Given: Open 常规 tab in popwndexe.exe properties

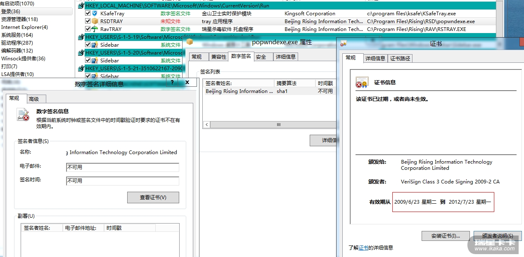Looking at the screenshot, I should coord(198,57).
